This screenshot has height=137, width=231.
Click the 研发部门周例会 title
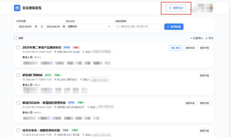pyautogui.click(x=32, y=75)
